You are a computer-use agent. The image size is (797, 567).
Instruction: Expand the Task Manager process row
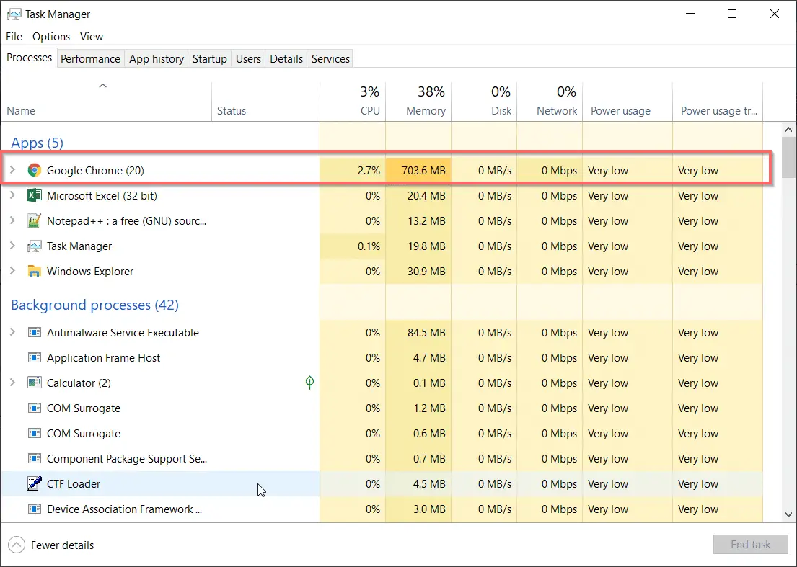click(x=13, y=246)
